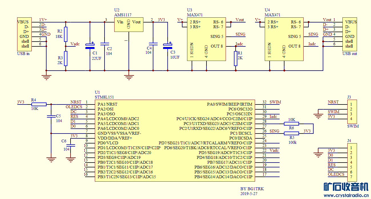The image size is (371, 199).
Task: Select the R3 resistor designator
Action: click(60, 58)
